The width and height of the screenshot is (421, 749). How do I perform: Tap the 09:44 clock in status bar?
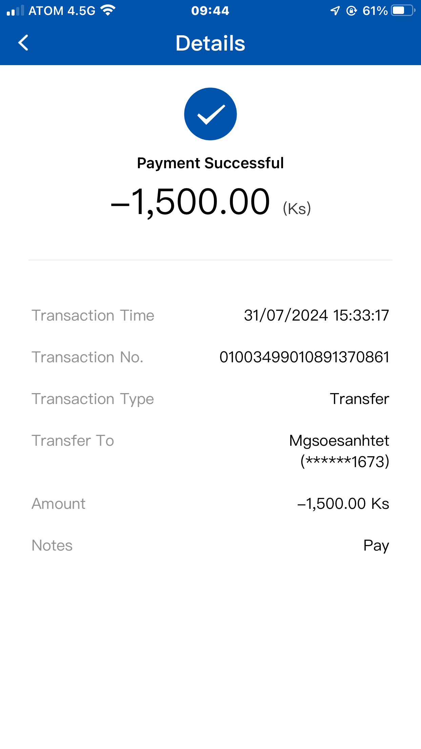pos(210,11)
